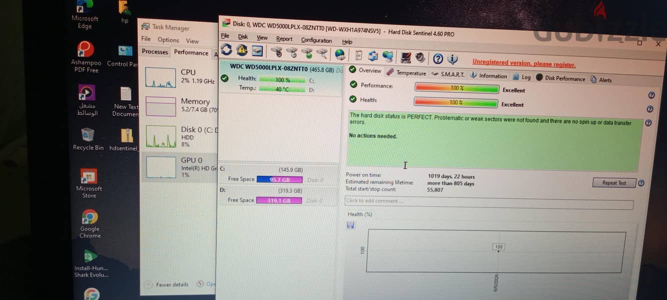Image resolution: width=667 pixels, height=300 pixels.
Task: Click the Performance 100 % gradient bar
Action: (x=457, y=88)
